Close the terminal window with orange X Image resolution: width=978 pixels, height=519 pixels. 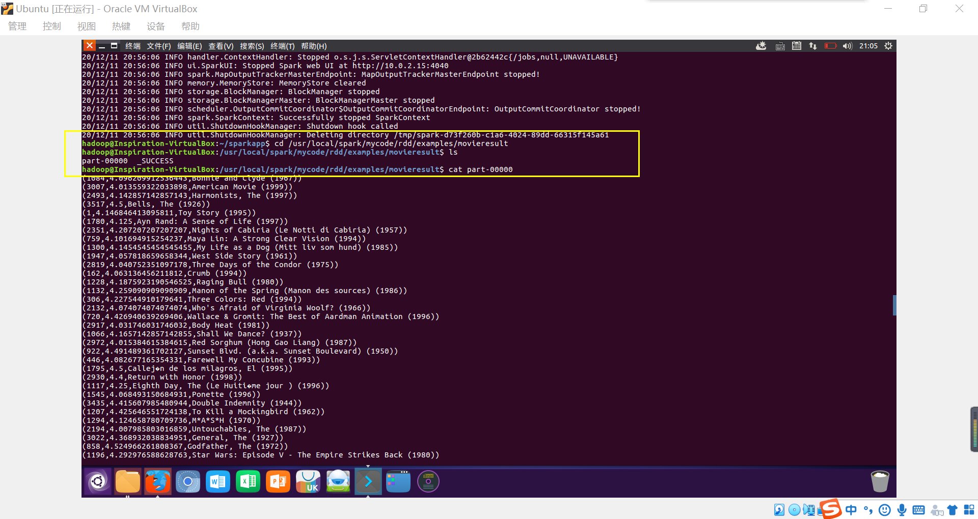[89, 46]
